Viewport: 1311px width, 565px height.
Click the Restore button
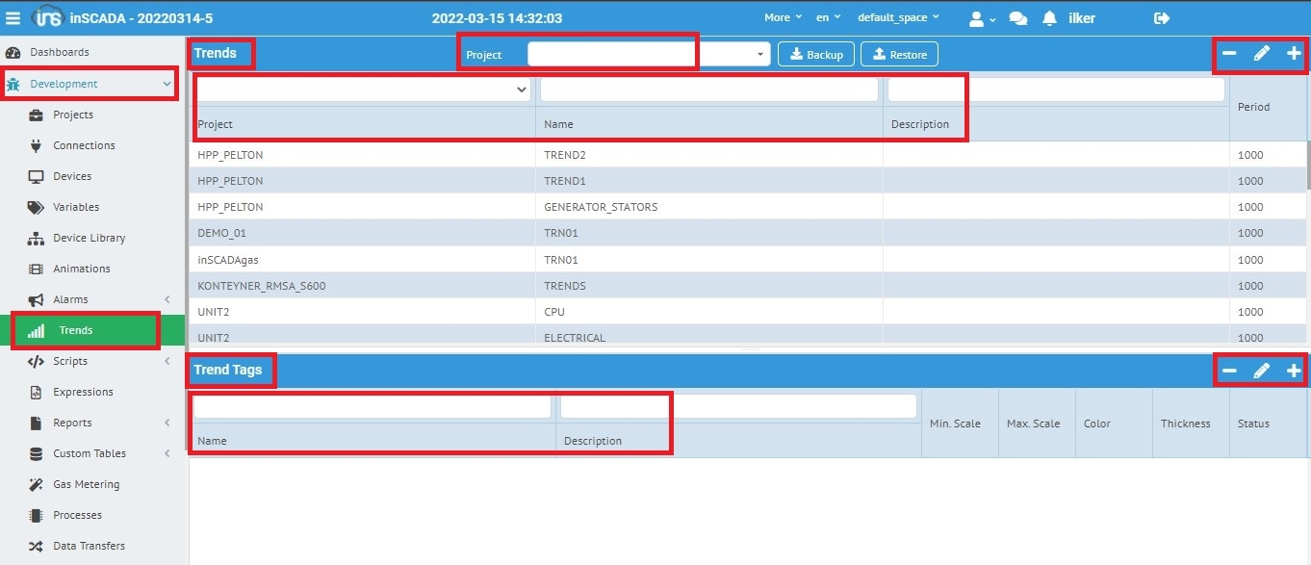899,55
